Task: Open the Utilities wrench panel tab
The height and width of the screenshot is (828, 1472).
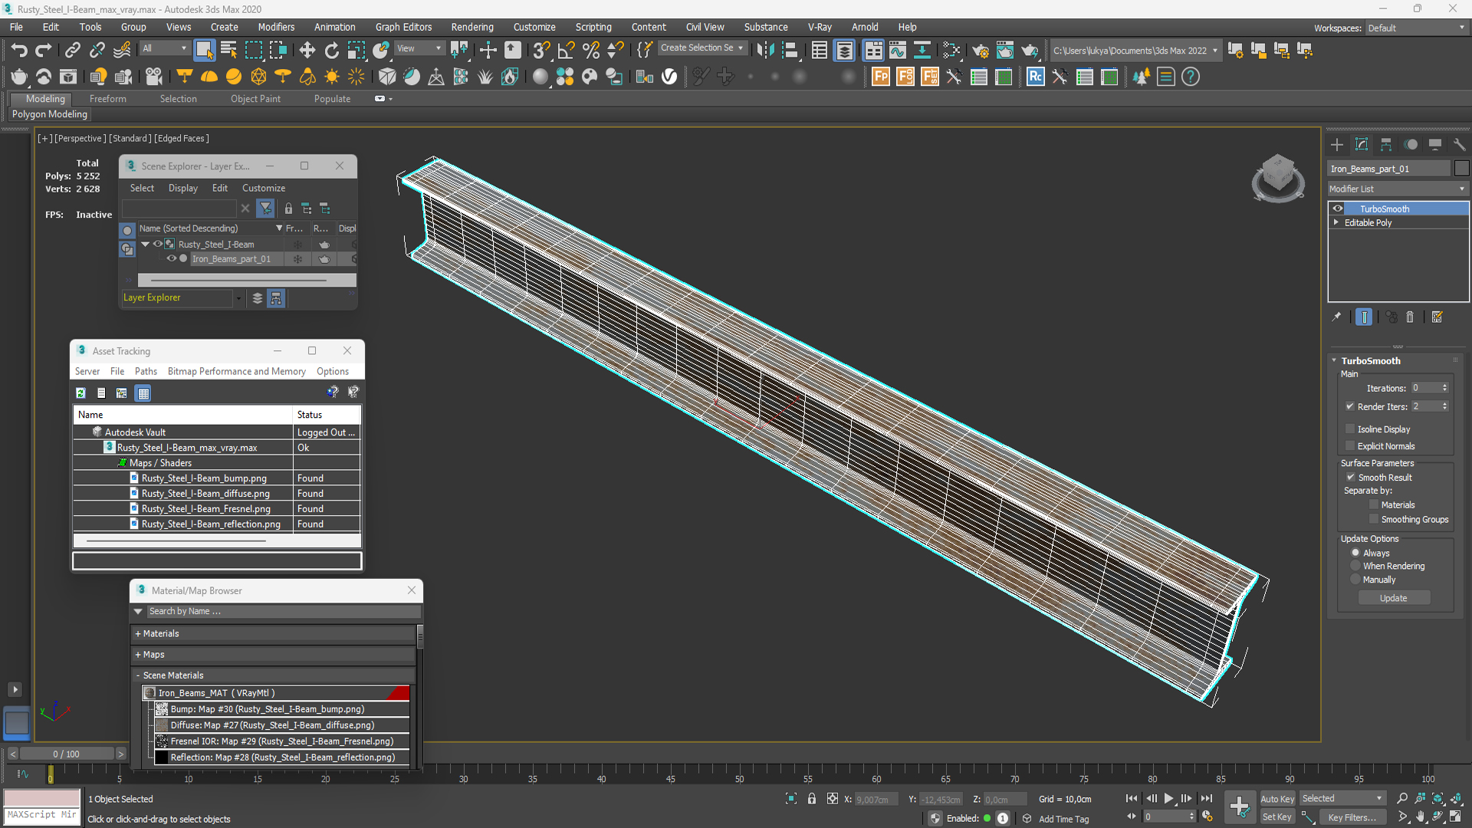Action: pyautogui.click(x=1459, y=145)
